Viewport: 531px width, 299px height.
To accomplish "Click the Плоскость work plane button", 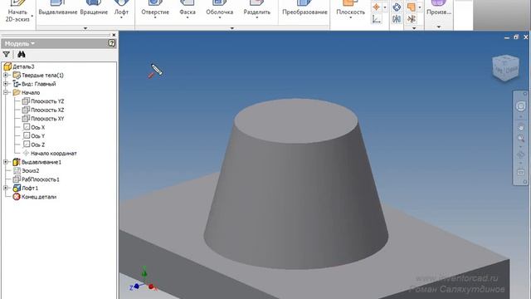I will click(x=350, y=9).
